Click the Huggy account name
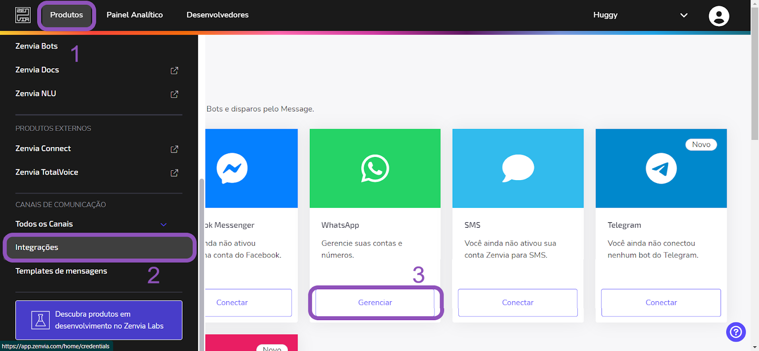The image size is (759, 351). click(x=605, y=15)
